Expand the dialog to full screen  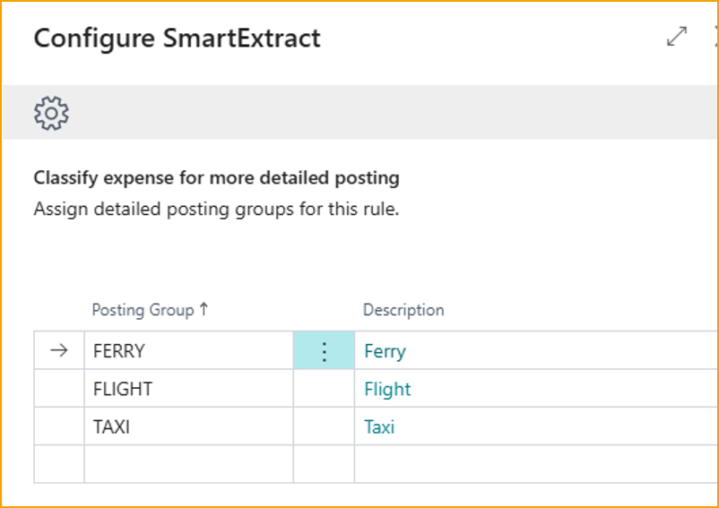(677, 37)
